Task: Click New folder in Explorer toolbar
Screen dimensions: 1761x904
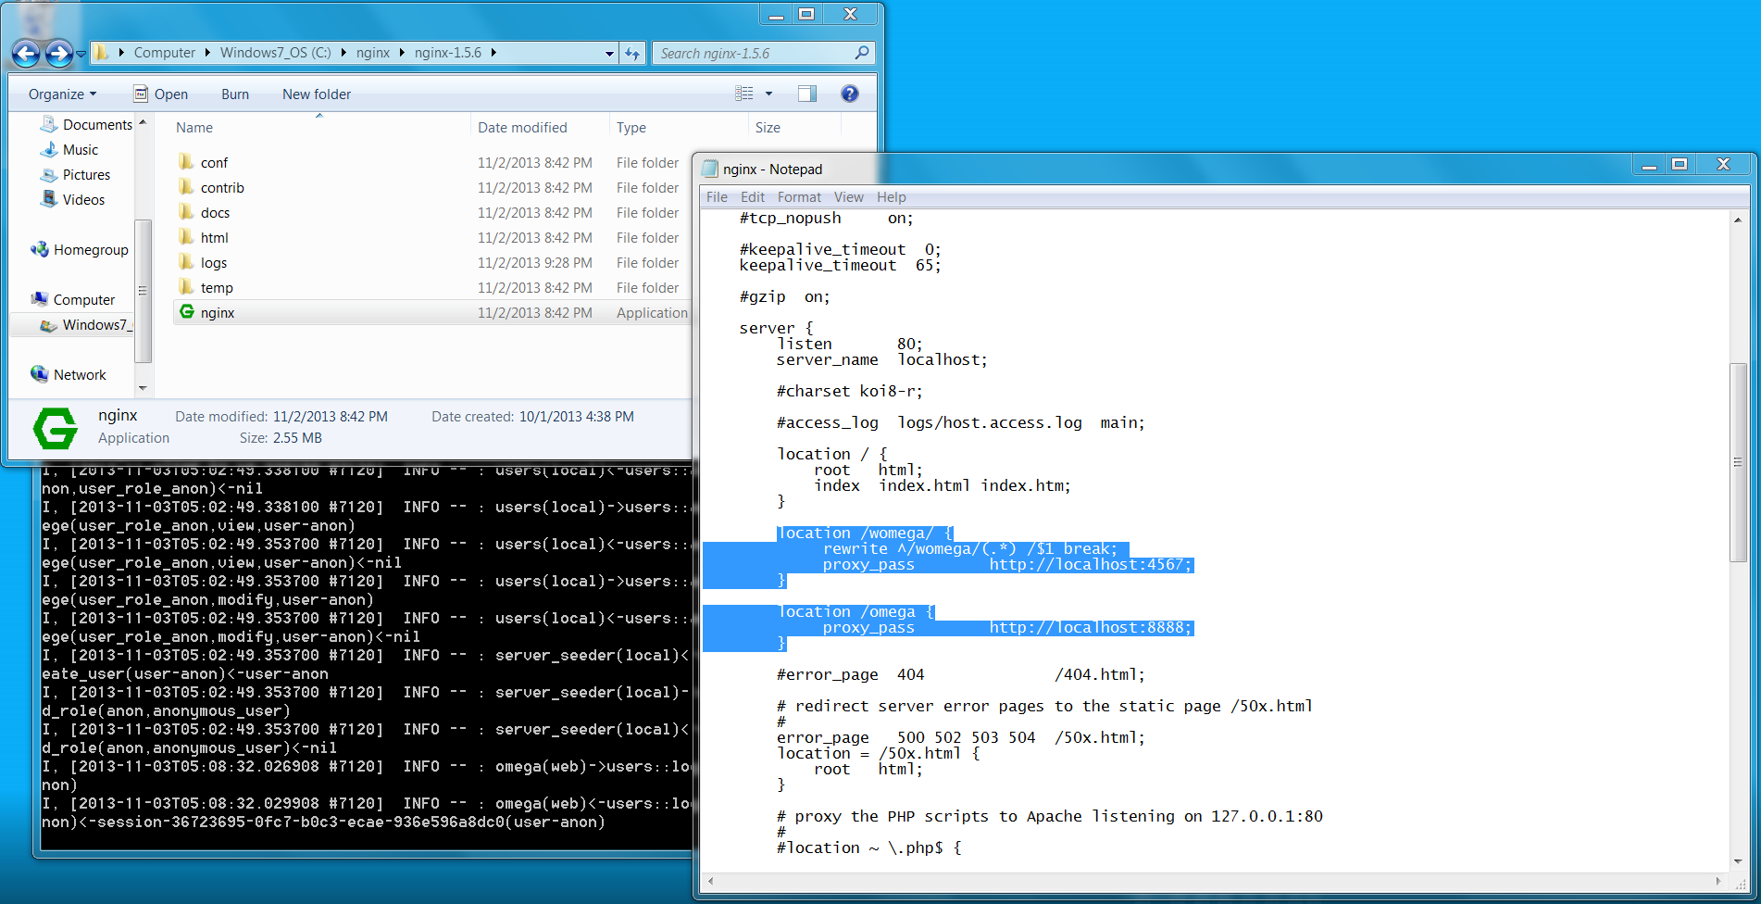Action: (x=317, y=94)
